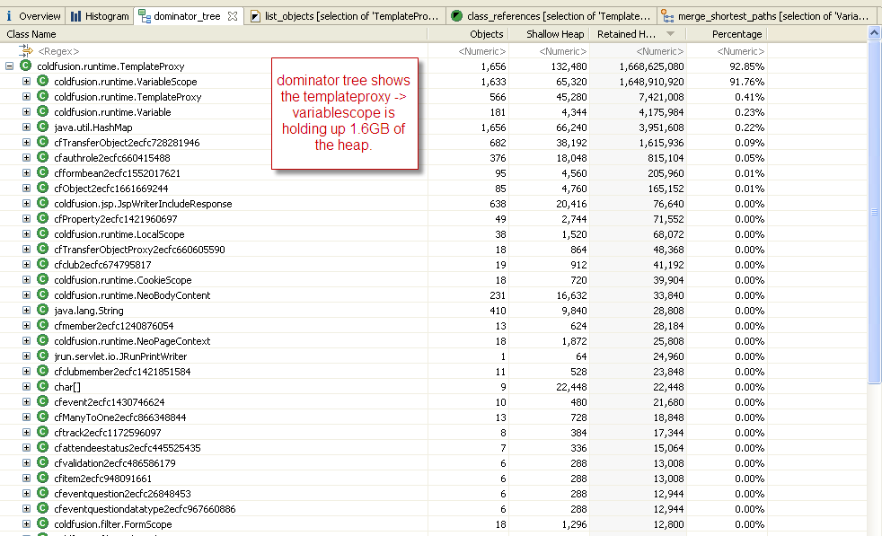Sort by Retained Heap column header
The image size is (882, 536).
pos(638,34)
